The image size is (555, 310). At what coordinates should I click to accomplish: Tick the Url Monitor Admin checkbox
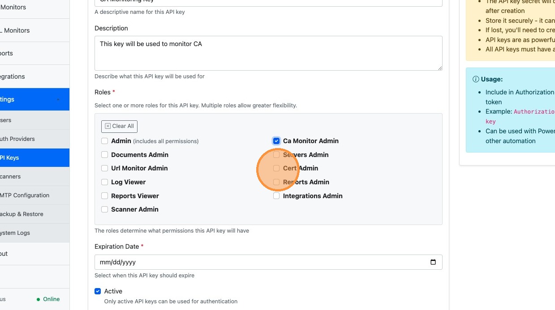pos(104,168)
